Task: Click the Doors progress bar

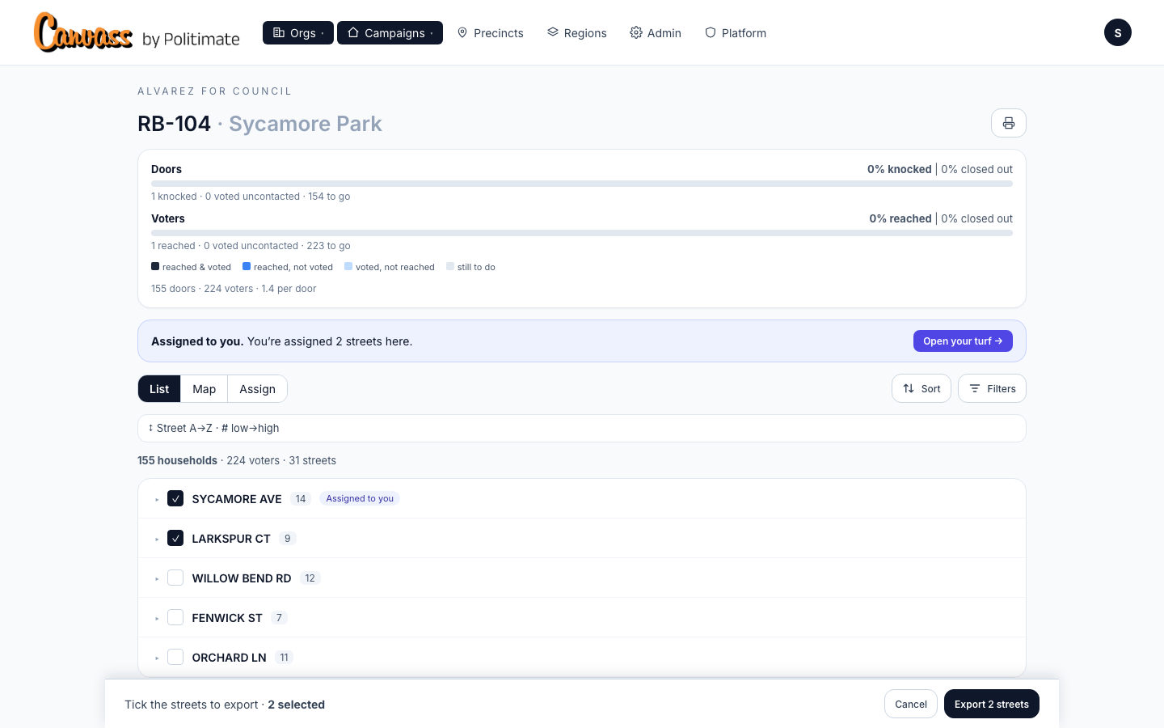Action: tap(582, 184)
